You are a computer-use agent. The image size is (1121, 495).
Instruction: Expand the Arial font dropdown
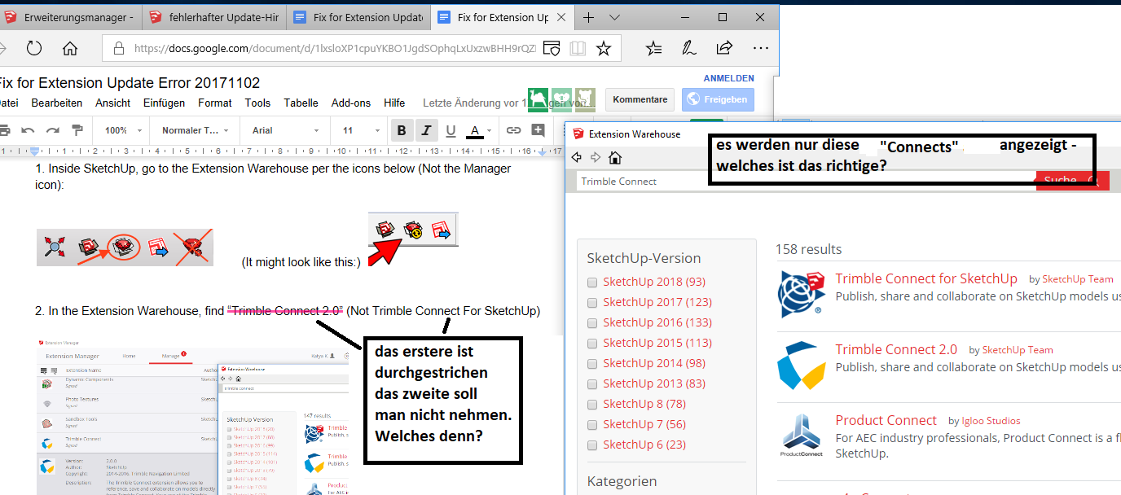pyautogui.click(x=279, y=130)
